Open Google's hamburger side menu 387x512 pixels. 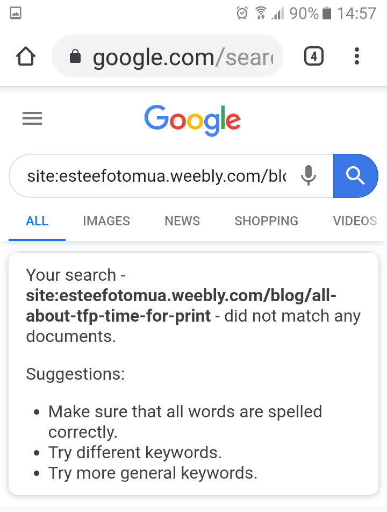32,118
